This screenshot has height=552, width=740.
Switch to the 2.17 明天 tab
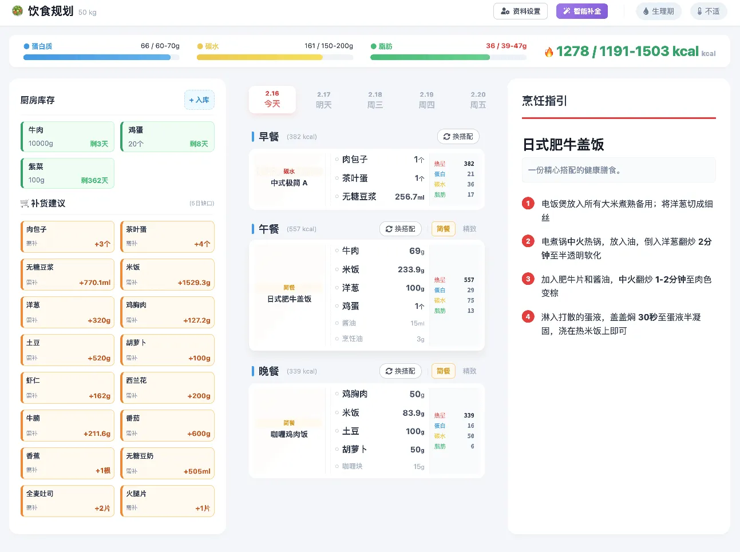(x=324, y=100)
